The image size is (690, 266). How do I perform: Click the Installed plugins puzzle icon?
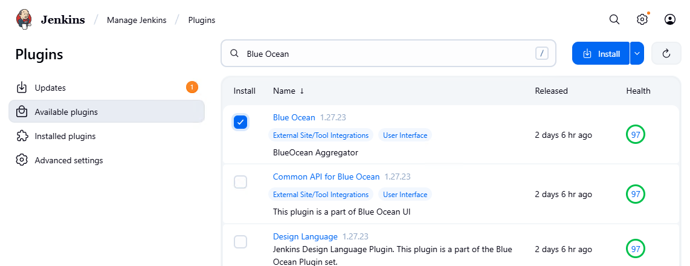coord(22,136)
